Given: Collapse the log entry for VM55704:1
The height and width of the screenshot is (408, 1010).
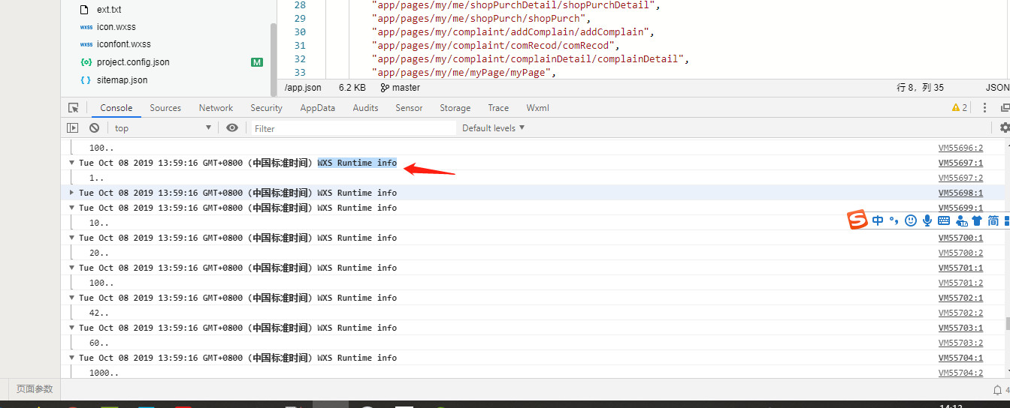Looking at the screenshot, I should [x=72, y=358].
